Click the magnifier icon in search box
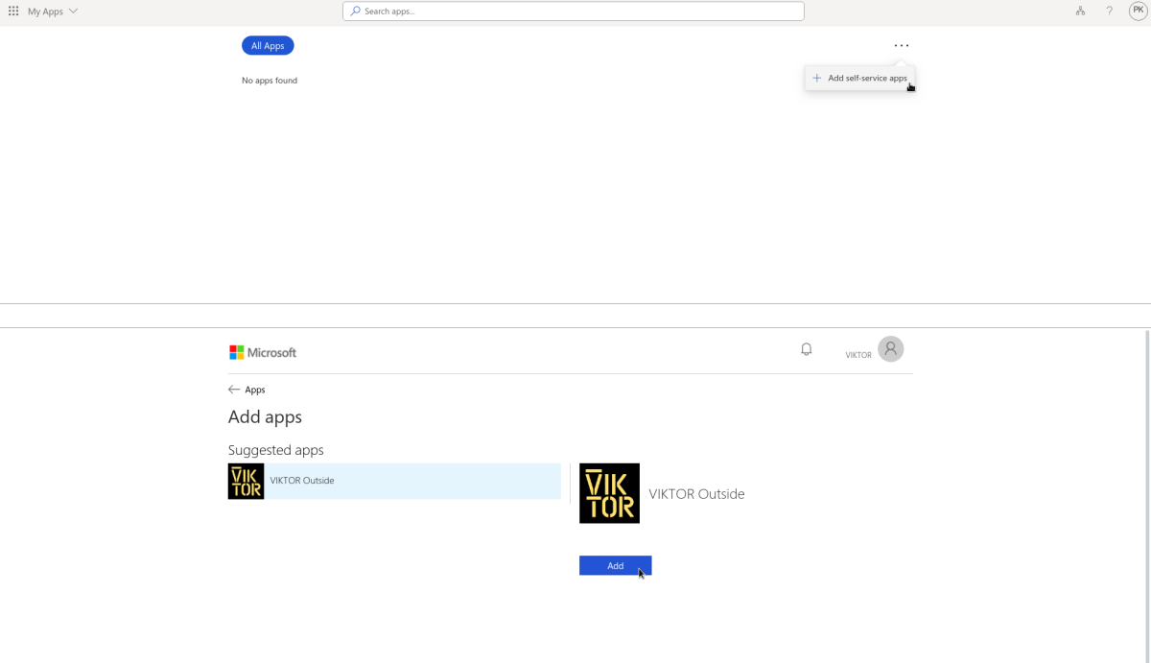The image size is (1151, 663). tap(356, 12)
